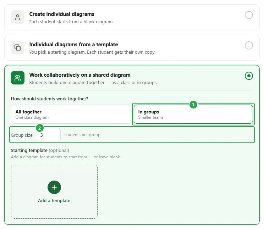
Task: Click 'Each student starts from a blank diagram.' text
Action: (x=71, y=22)
